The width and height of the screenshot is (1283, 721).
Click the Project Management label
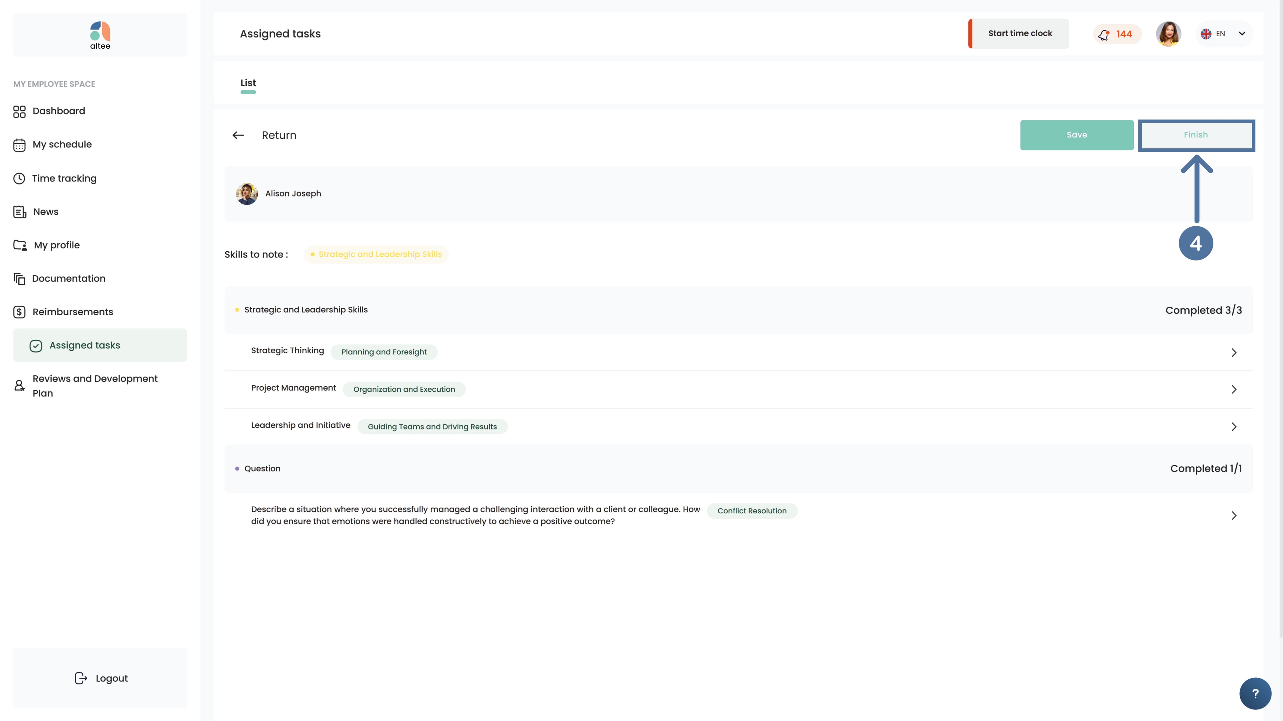click(x=293, y=388)
